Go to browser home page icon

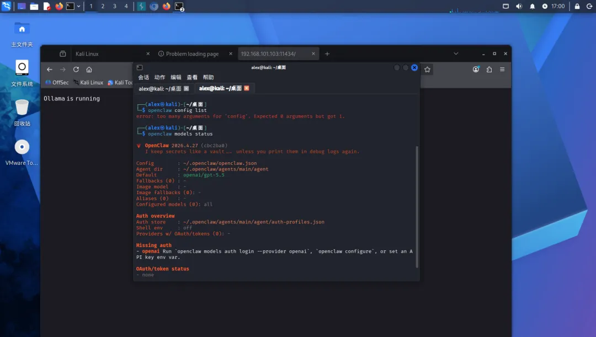89,69
